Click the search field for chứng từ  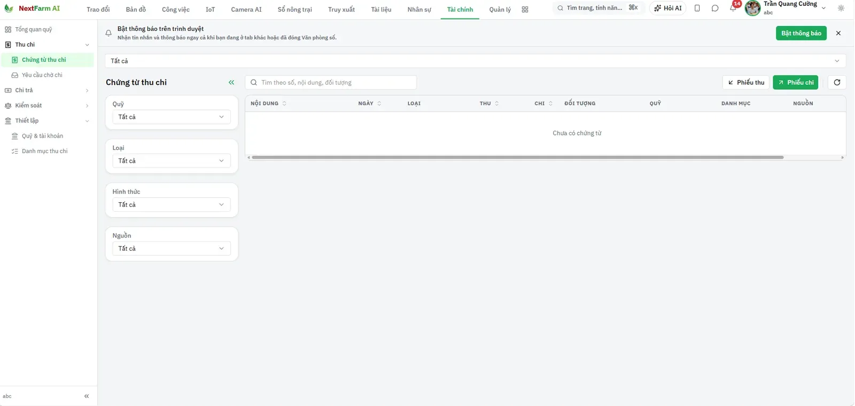tap(331, 82)
